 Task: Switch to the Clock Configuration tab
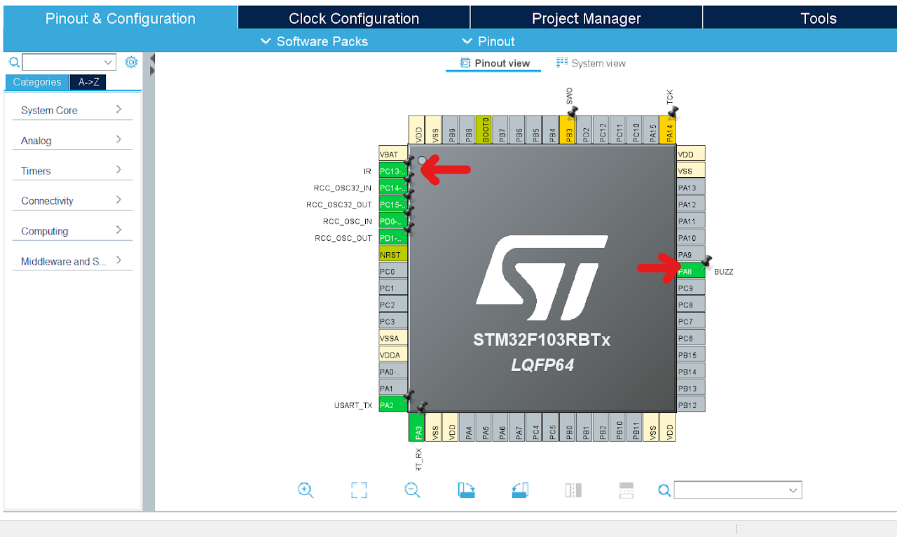(x=354, y=18)
